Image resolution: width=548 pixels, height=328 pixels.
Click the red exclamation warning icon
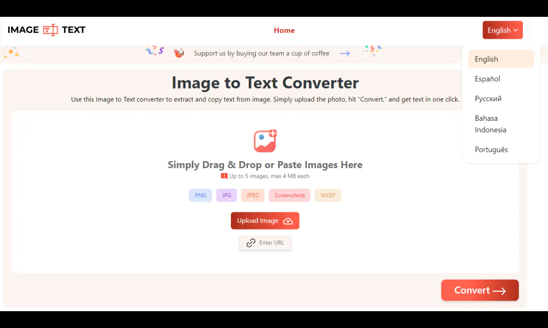[224, 176]
